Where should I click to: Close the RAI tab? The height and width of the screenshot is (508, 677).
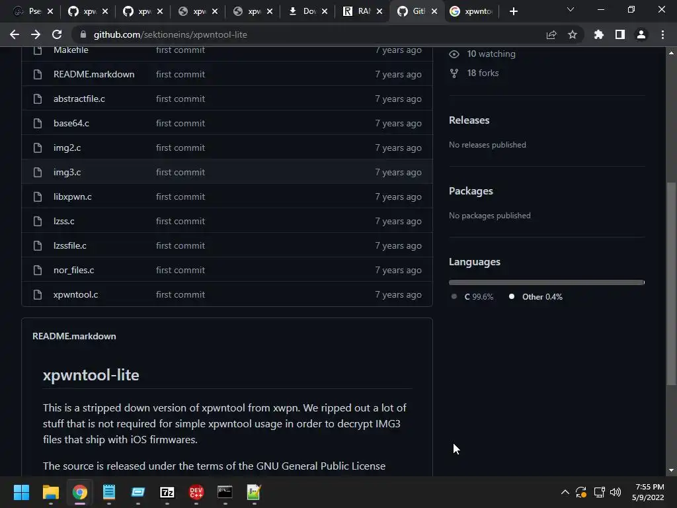tap(379, 11)
